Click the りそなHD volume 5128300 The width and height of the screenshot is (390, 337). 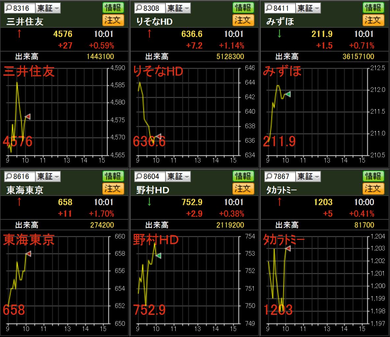(230, 56)
